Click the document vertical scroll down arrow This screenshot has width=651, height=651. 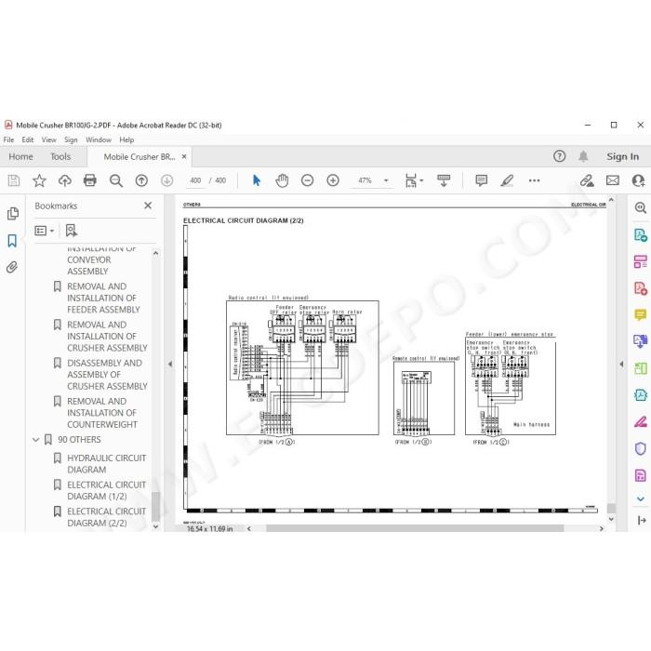[x=611, y=519]
